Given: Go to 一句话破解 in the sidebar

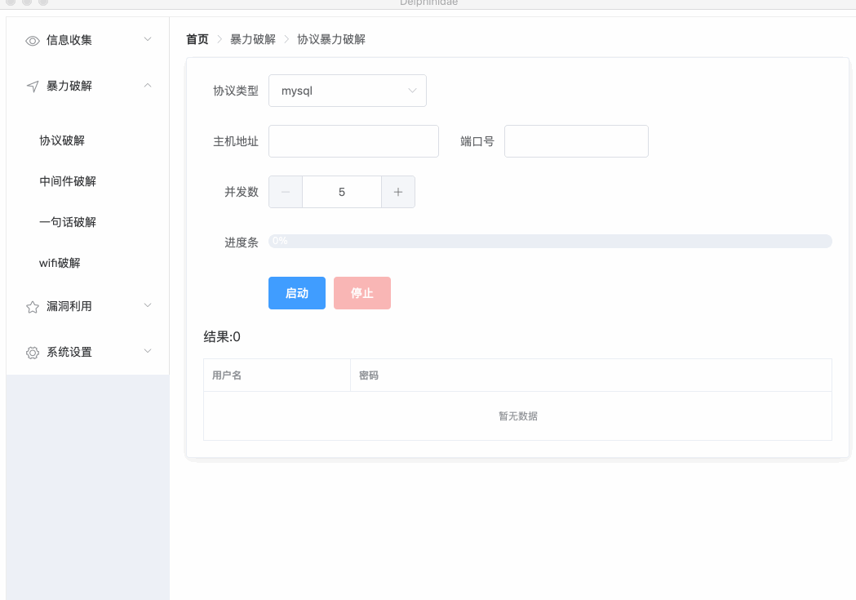Looking at the screenshot, I should pyautogui.click(x=68, y=222).
